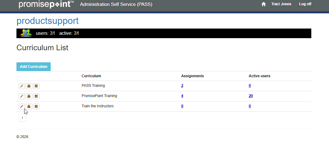Edit PromisePoint Training using pencil icon

click(x=22, y=96)
